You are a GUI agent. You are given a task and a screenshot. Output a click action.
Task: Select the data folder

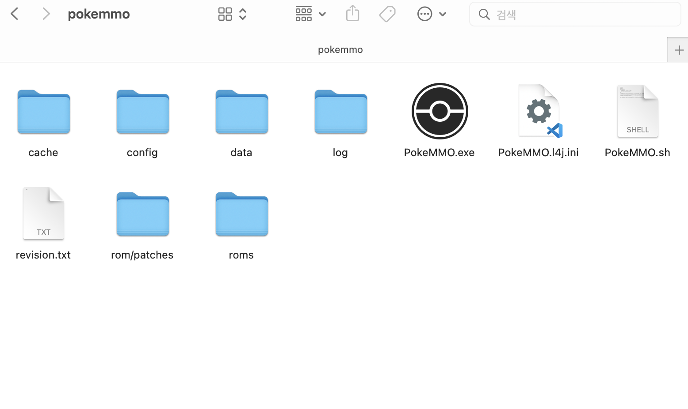tap(241, 112)
